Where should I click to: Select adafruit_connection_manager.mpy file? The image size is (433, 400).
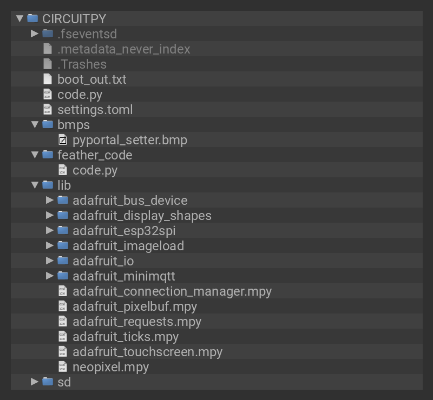(x=172, y=291)
